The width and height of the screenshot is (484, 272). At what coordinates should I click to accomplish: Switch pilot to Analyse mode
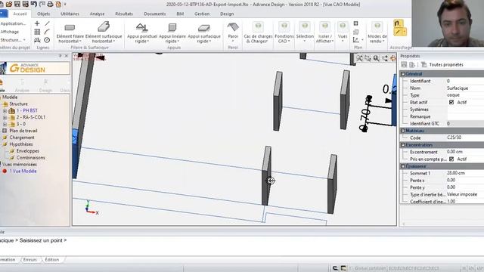point(22,85)
